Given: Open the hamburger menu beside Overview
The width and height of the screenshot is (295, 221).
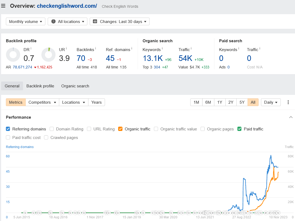Looking at the screenshot, I should pos(3,6).
